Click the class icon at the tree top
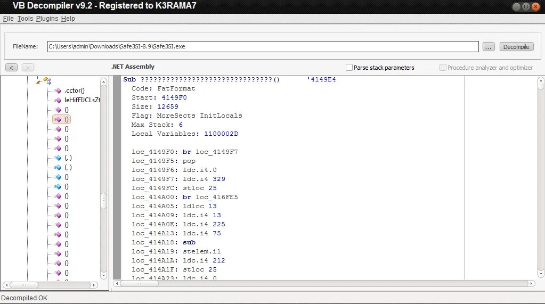 [x=47, y=80]
